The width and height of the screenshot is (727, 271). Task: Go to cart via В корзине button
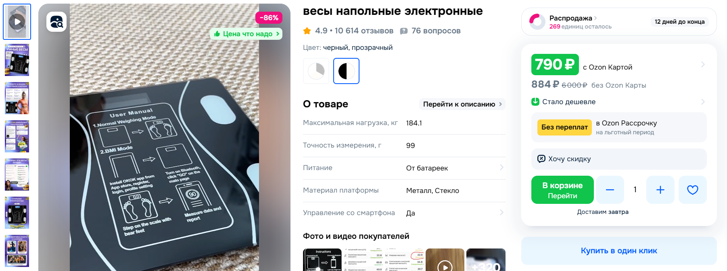[x=562, y=190]
